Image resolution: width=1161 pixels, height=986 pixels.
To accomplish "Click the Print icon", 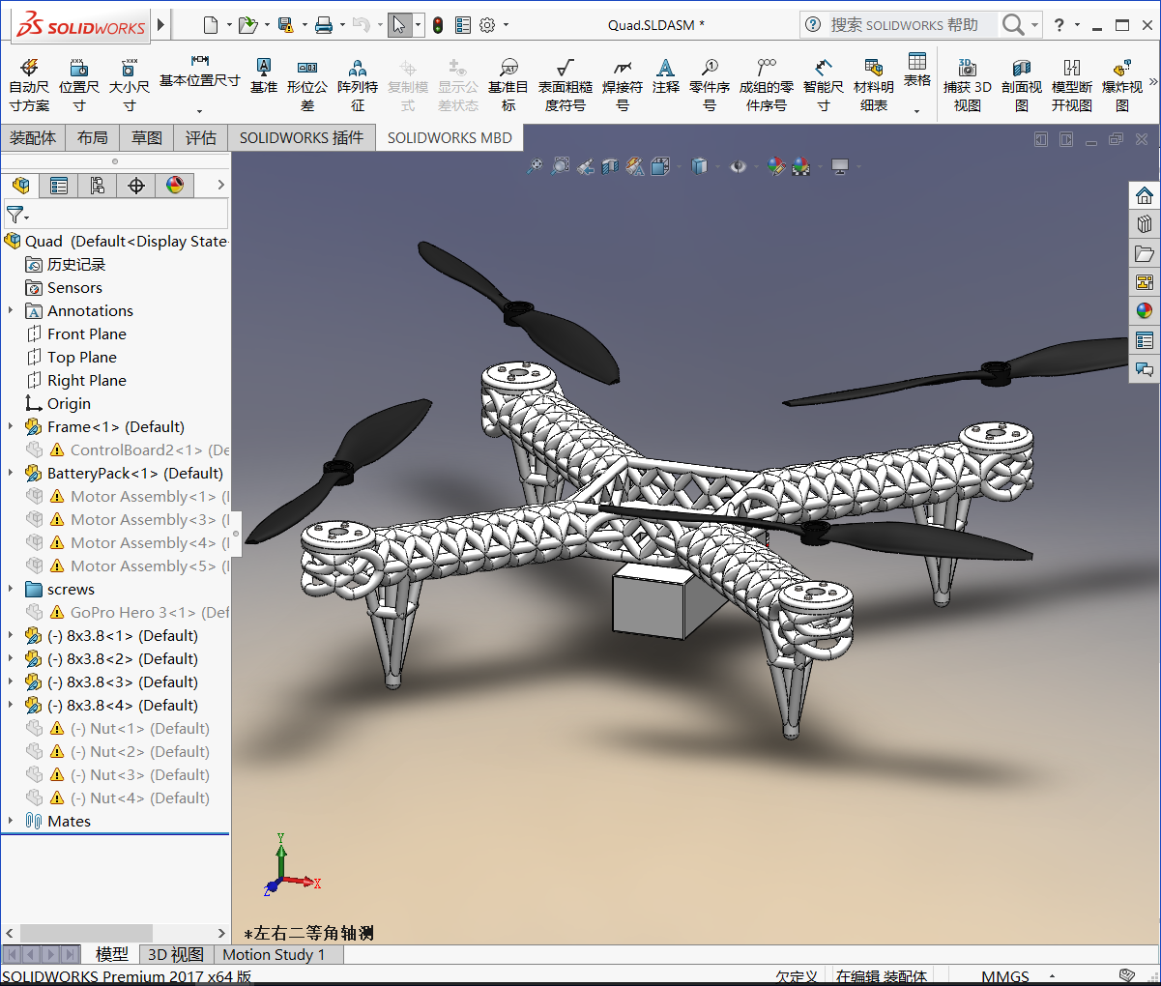I will coord(324,25).
